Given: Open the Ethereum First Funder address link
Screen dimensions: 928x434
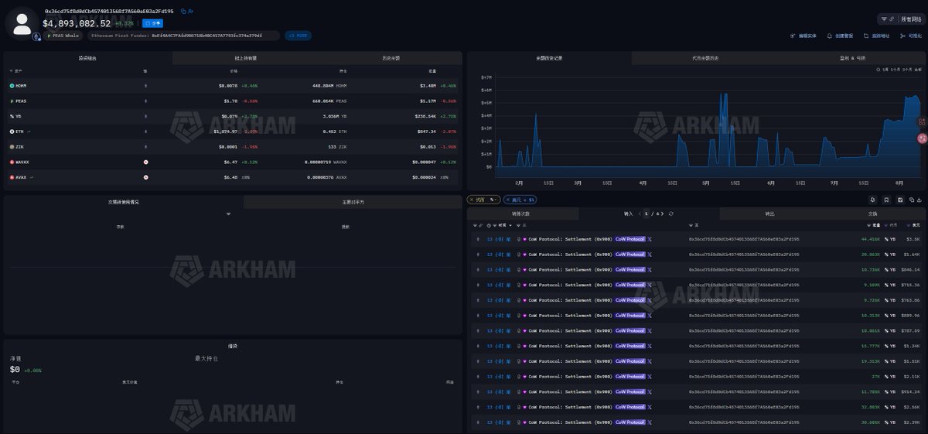Looking at the screenshot, I should pyautogui.click(x=206, y=36).
